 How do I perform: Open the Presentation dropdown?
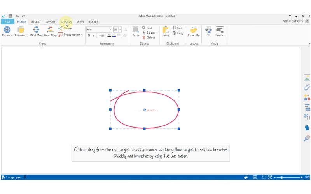(x=70, y=35)
